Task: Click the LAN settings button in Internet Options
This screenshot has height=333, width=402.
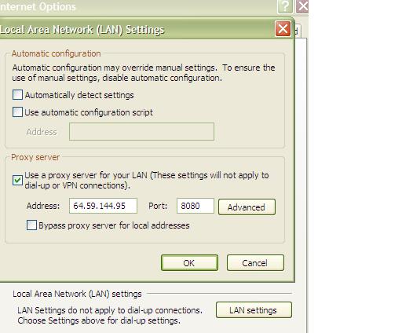Action: click(254, 310)
